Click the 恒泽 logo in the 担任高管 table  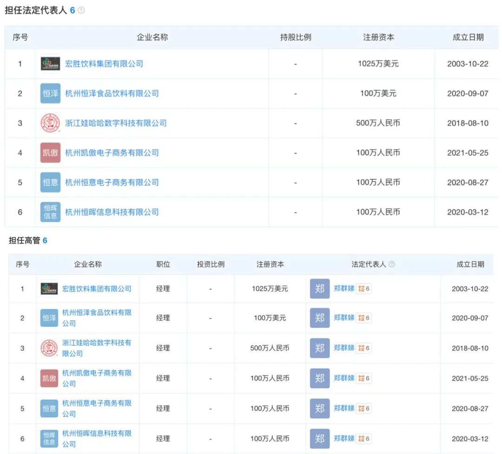pyautogui.click(x=49, y=318)
